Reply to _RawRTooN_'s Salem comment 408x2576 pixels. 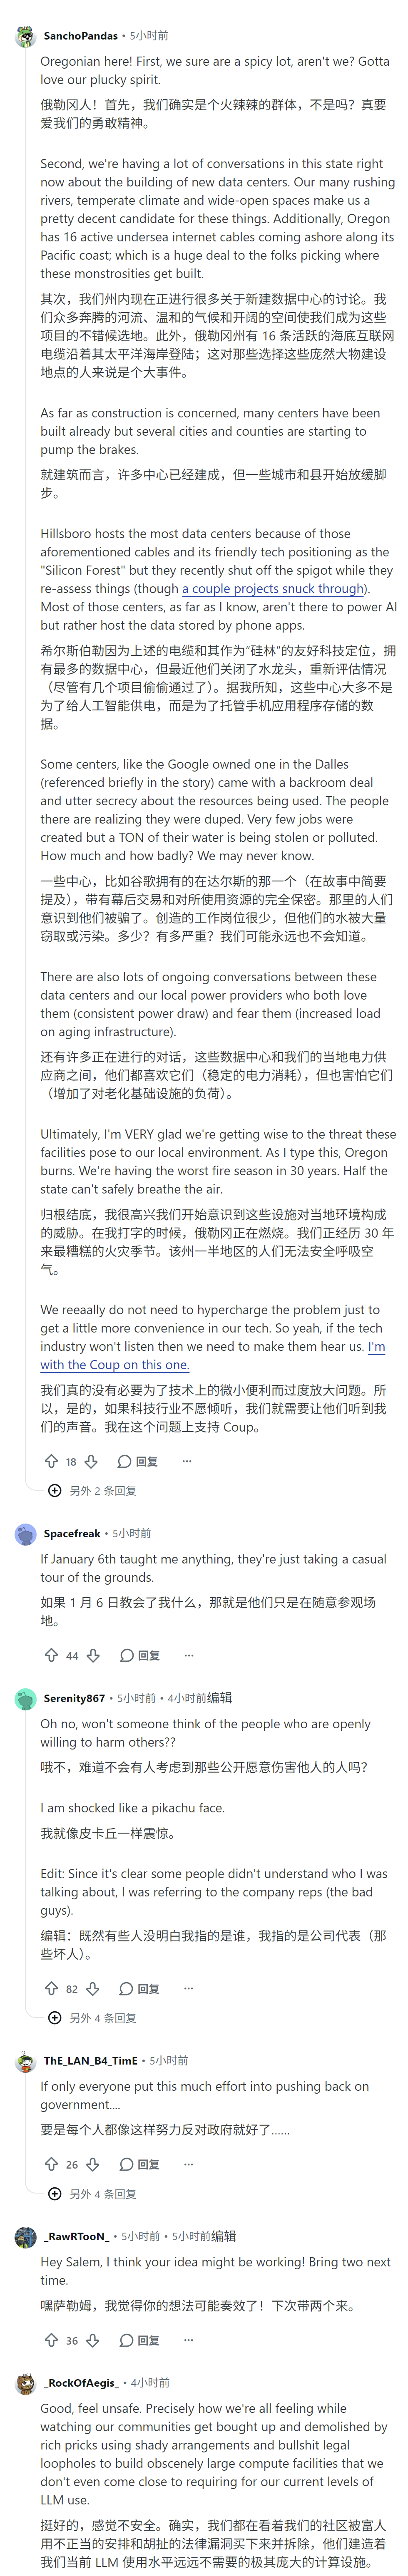pos(139,2340)
